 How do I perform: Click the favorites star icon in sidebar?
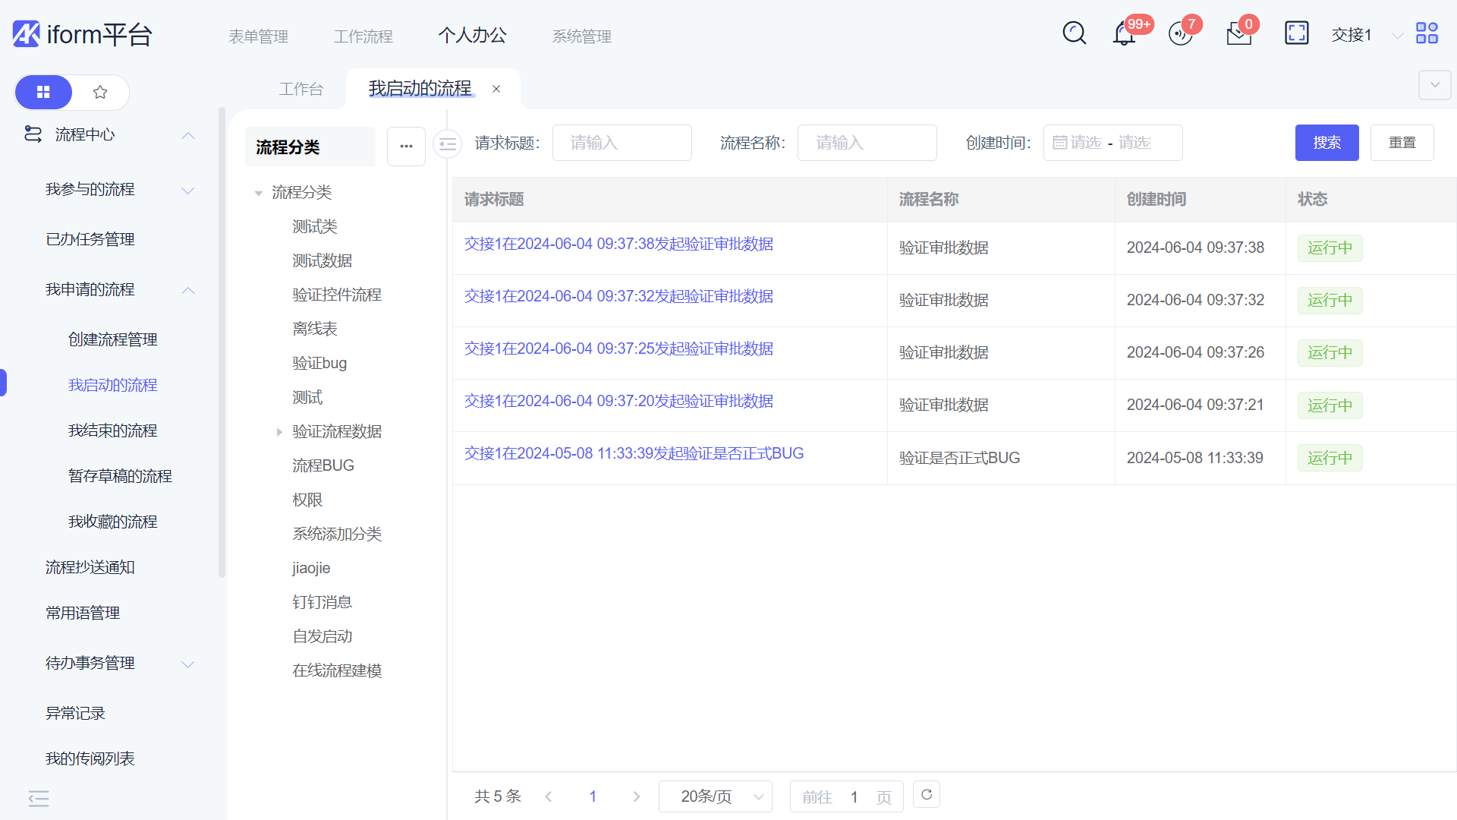tap(100, 93)
